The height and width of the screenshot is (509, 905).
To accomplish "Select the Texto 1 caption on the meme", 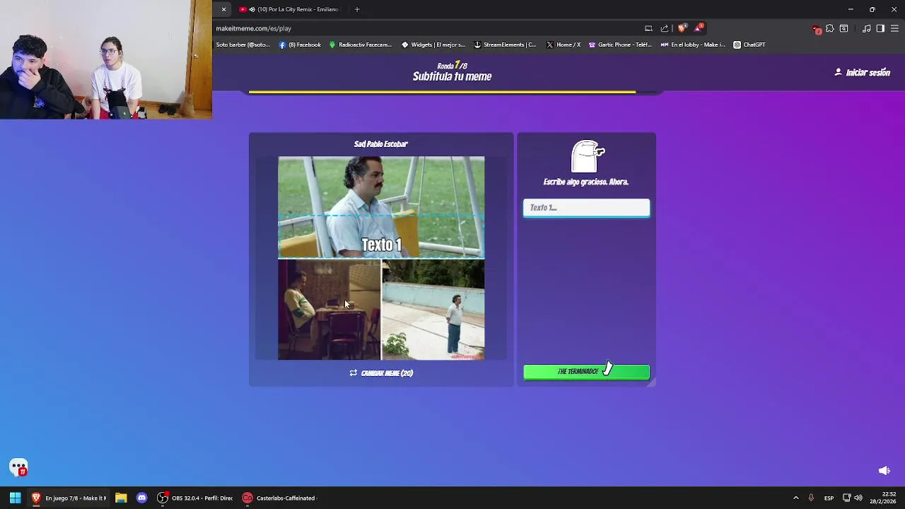I will [x=381, y=245].
